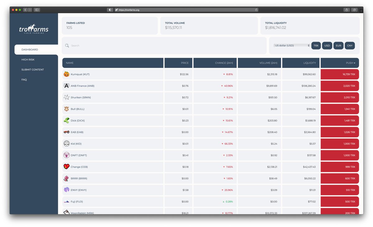Click the Change (CEB) heart icon
This screenshot has height=227, width=373.
click(66, 167)
